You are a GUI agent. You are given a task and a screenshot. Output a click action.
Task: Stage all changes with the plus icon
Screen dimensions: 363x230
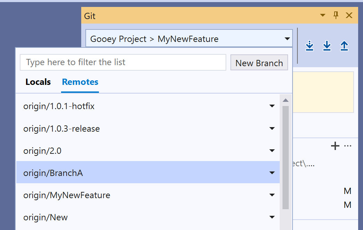pos(335,146)
